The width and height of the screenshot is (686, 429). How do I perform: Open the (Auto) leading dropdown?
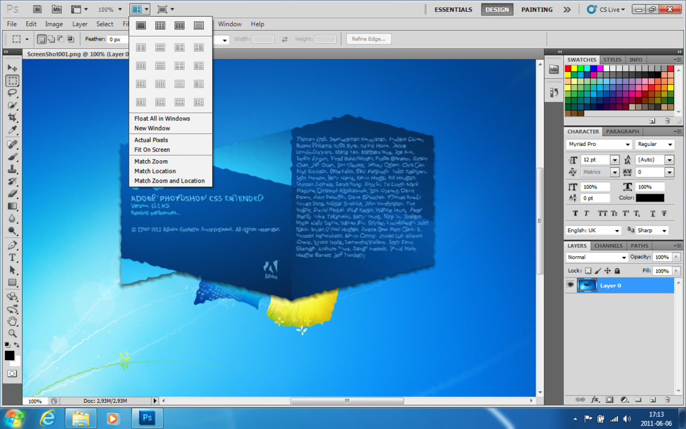tap(669, 160)
